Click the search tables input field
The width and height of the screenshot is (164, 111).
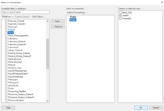pos(25,12)
